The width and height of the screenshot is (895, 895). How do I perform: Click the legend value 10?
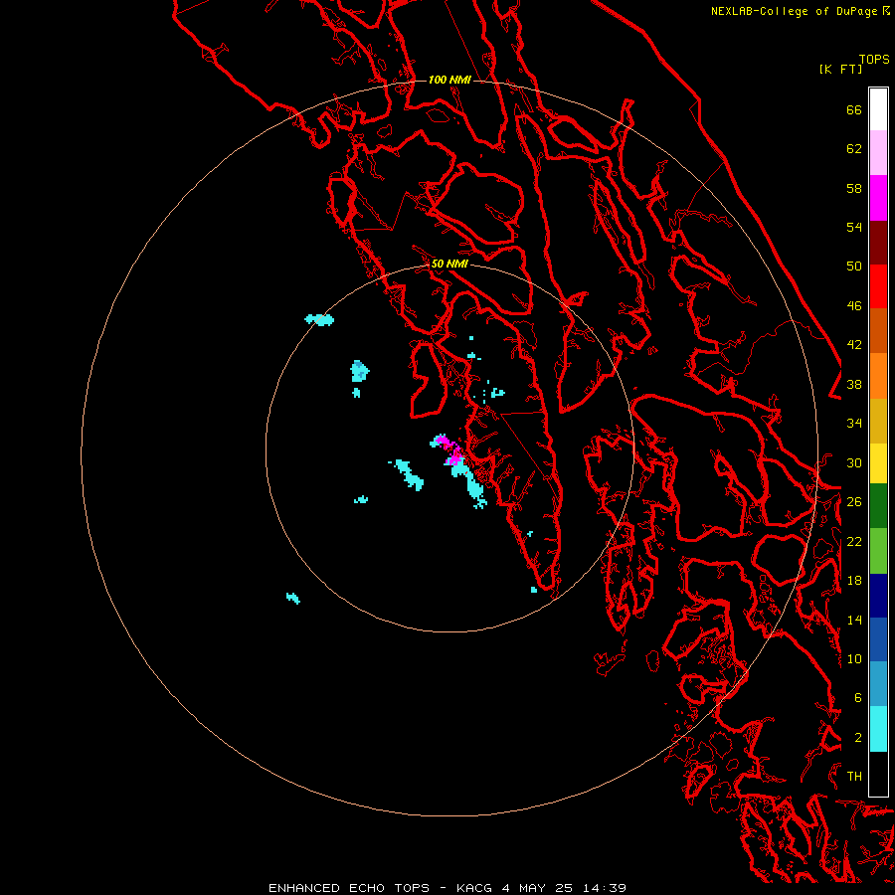pos(854,659)
